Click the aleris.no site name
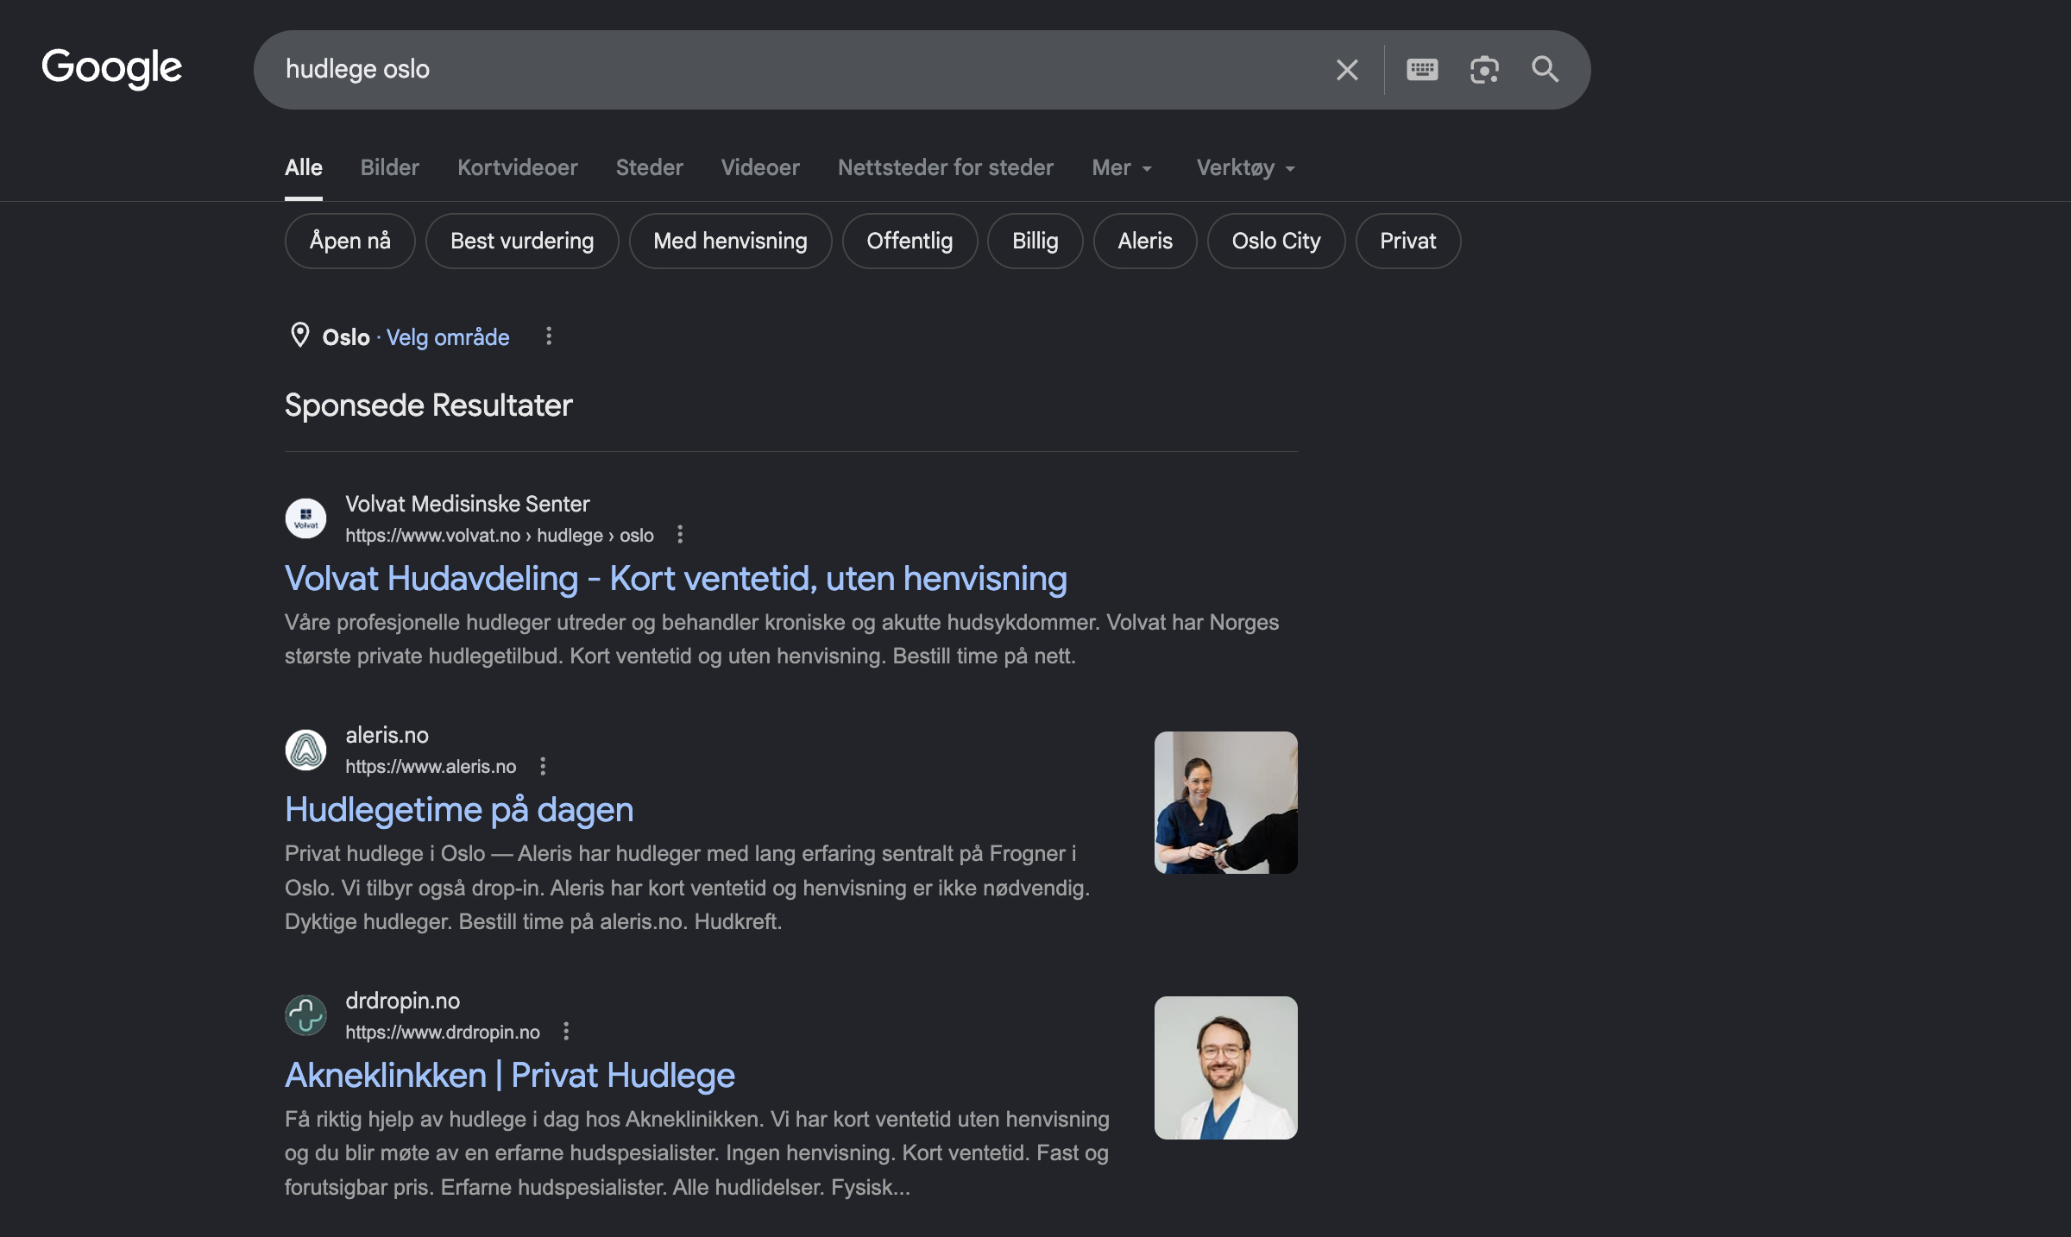The height and width of the screenshot is (1237, 2071). [x=387, y=735]
